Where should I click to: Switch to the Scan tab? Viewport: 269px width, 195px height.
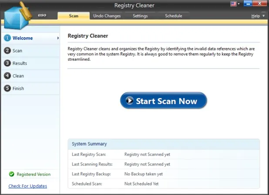pos(74,16)
